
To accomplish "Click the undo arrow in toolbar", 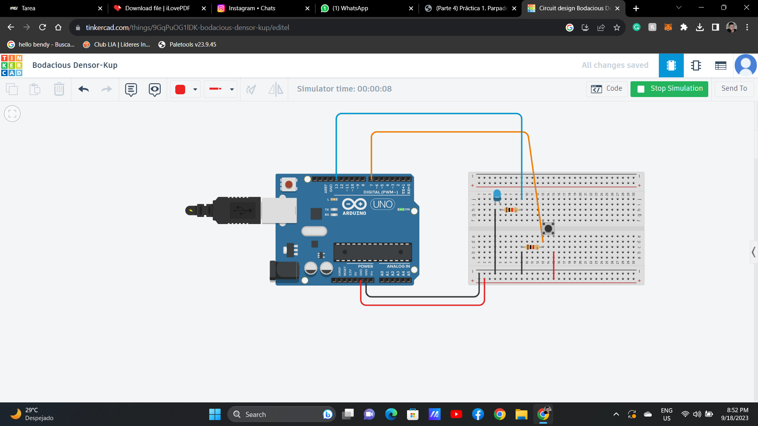I will (83, 89).
